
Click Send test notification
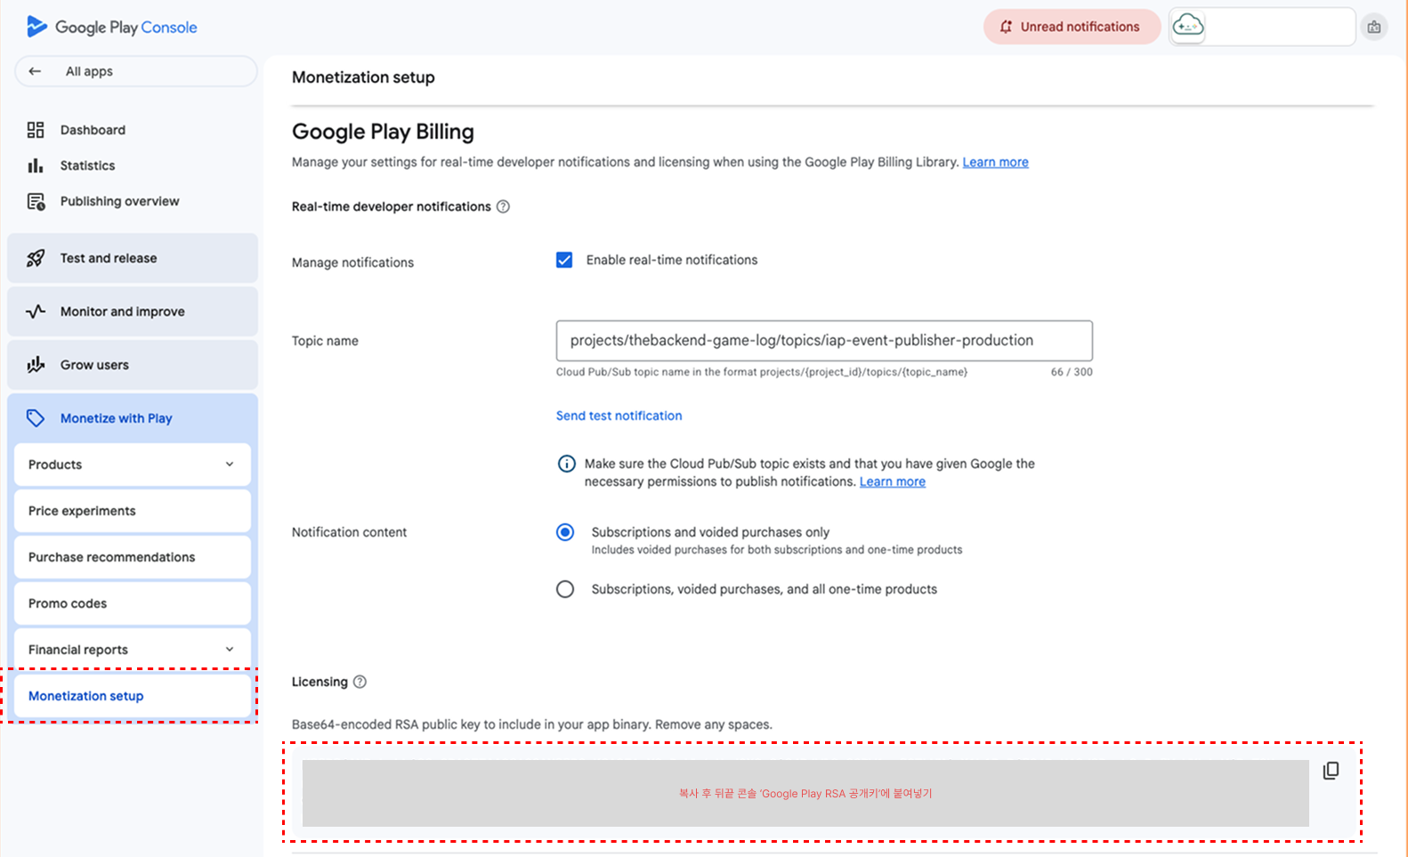[619, 416]
